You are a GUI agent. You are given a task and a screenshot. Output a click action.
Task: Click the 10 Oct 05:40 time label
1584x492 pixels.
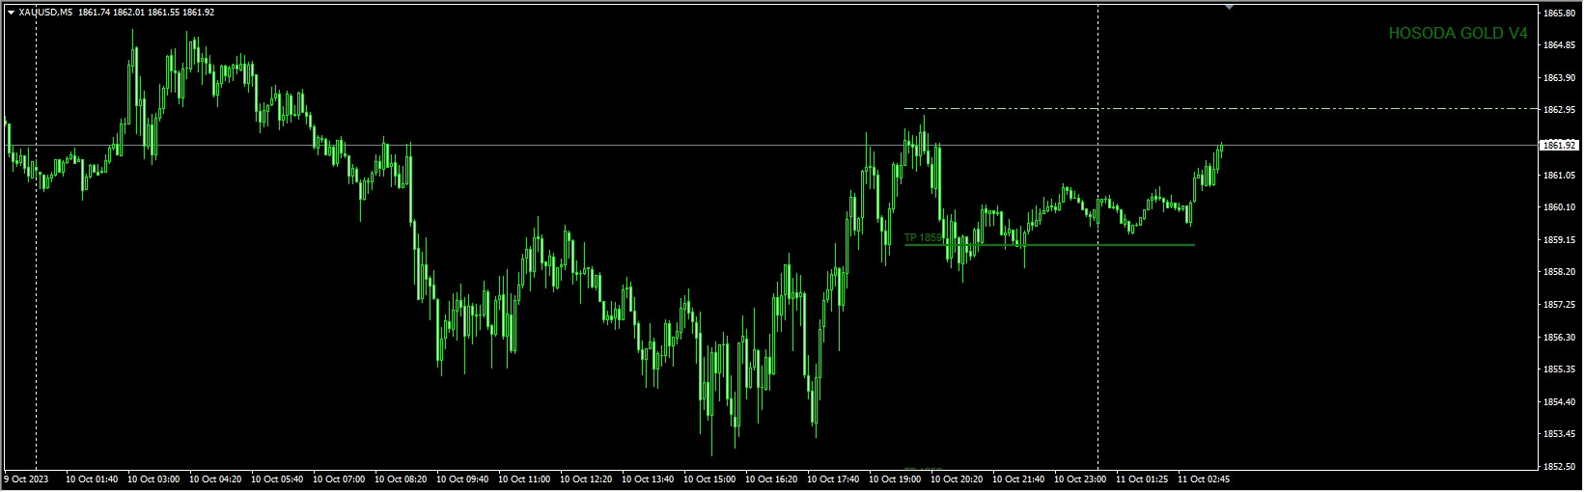point(277,479)
